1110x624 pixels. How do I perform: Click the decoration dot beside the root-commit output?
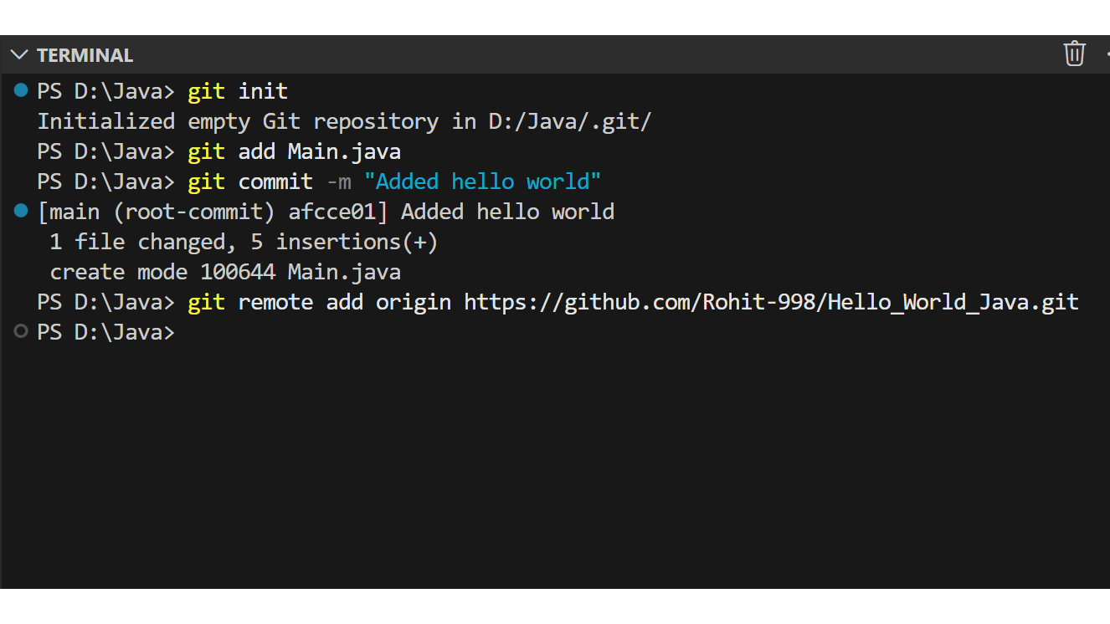20,211
